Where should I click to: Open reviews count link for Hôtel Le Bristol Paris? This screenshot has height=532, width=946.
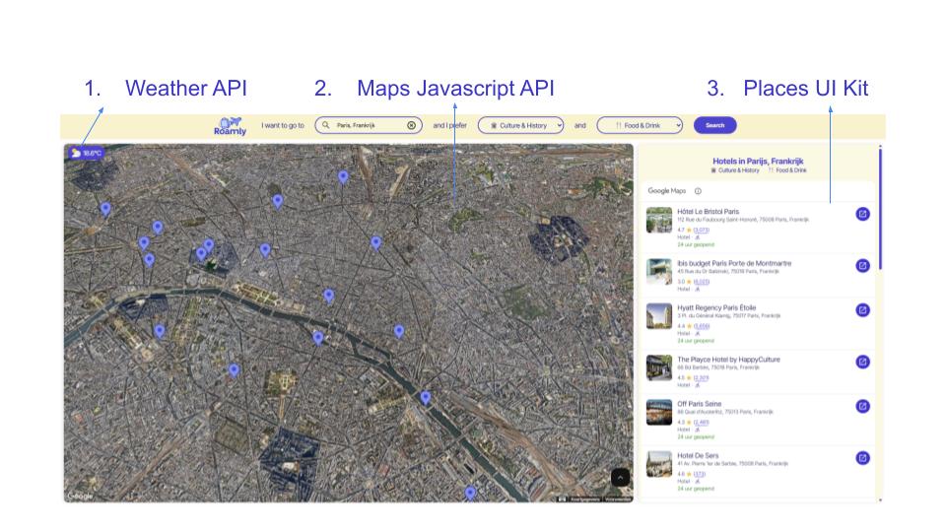pyautogui.click(x=701, y=230)
